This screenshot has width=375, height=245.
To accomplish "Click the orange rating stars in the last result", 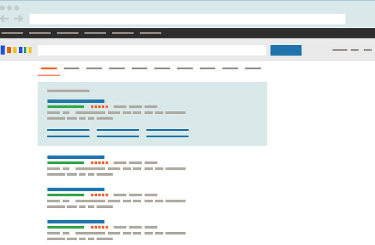I will pos(100,227).
